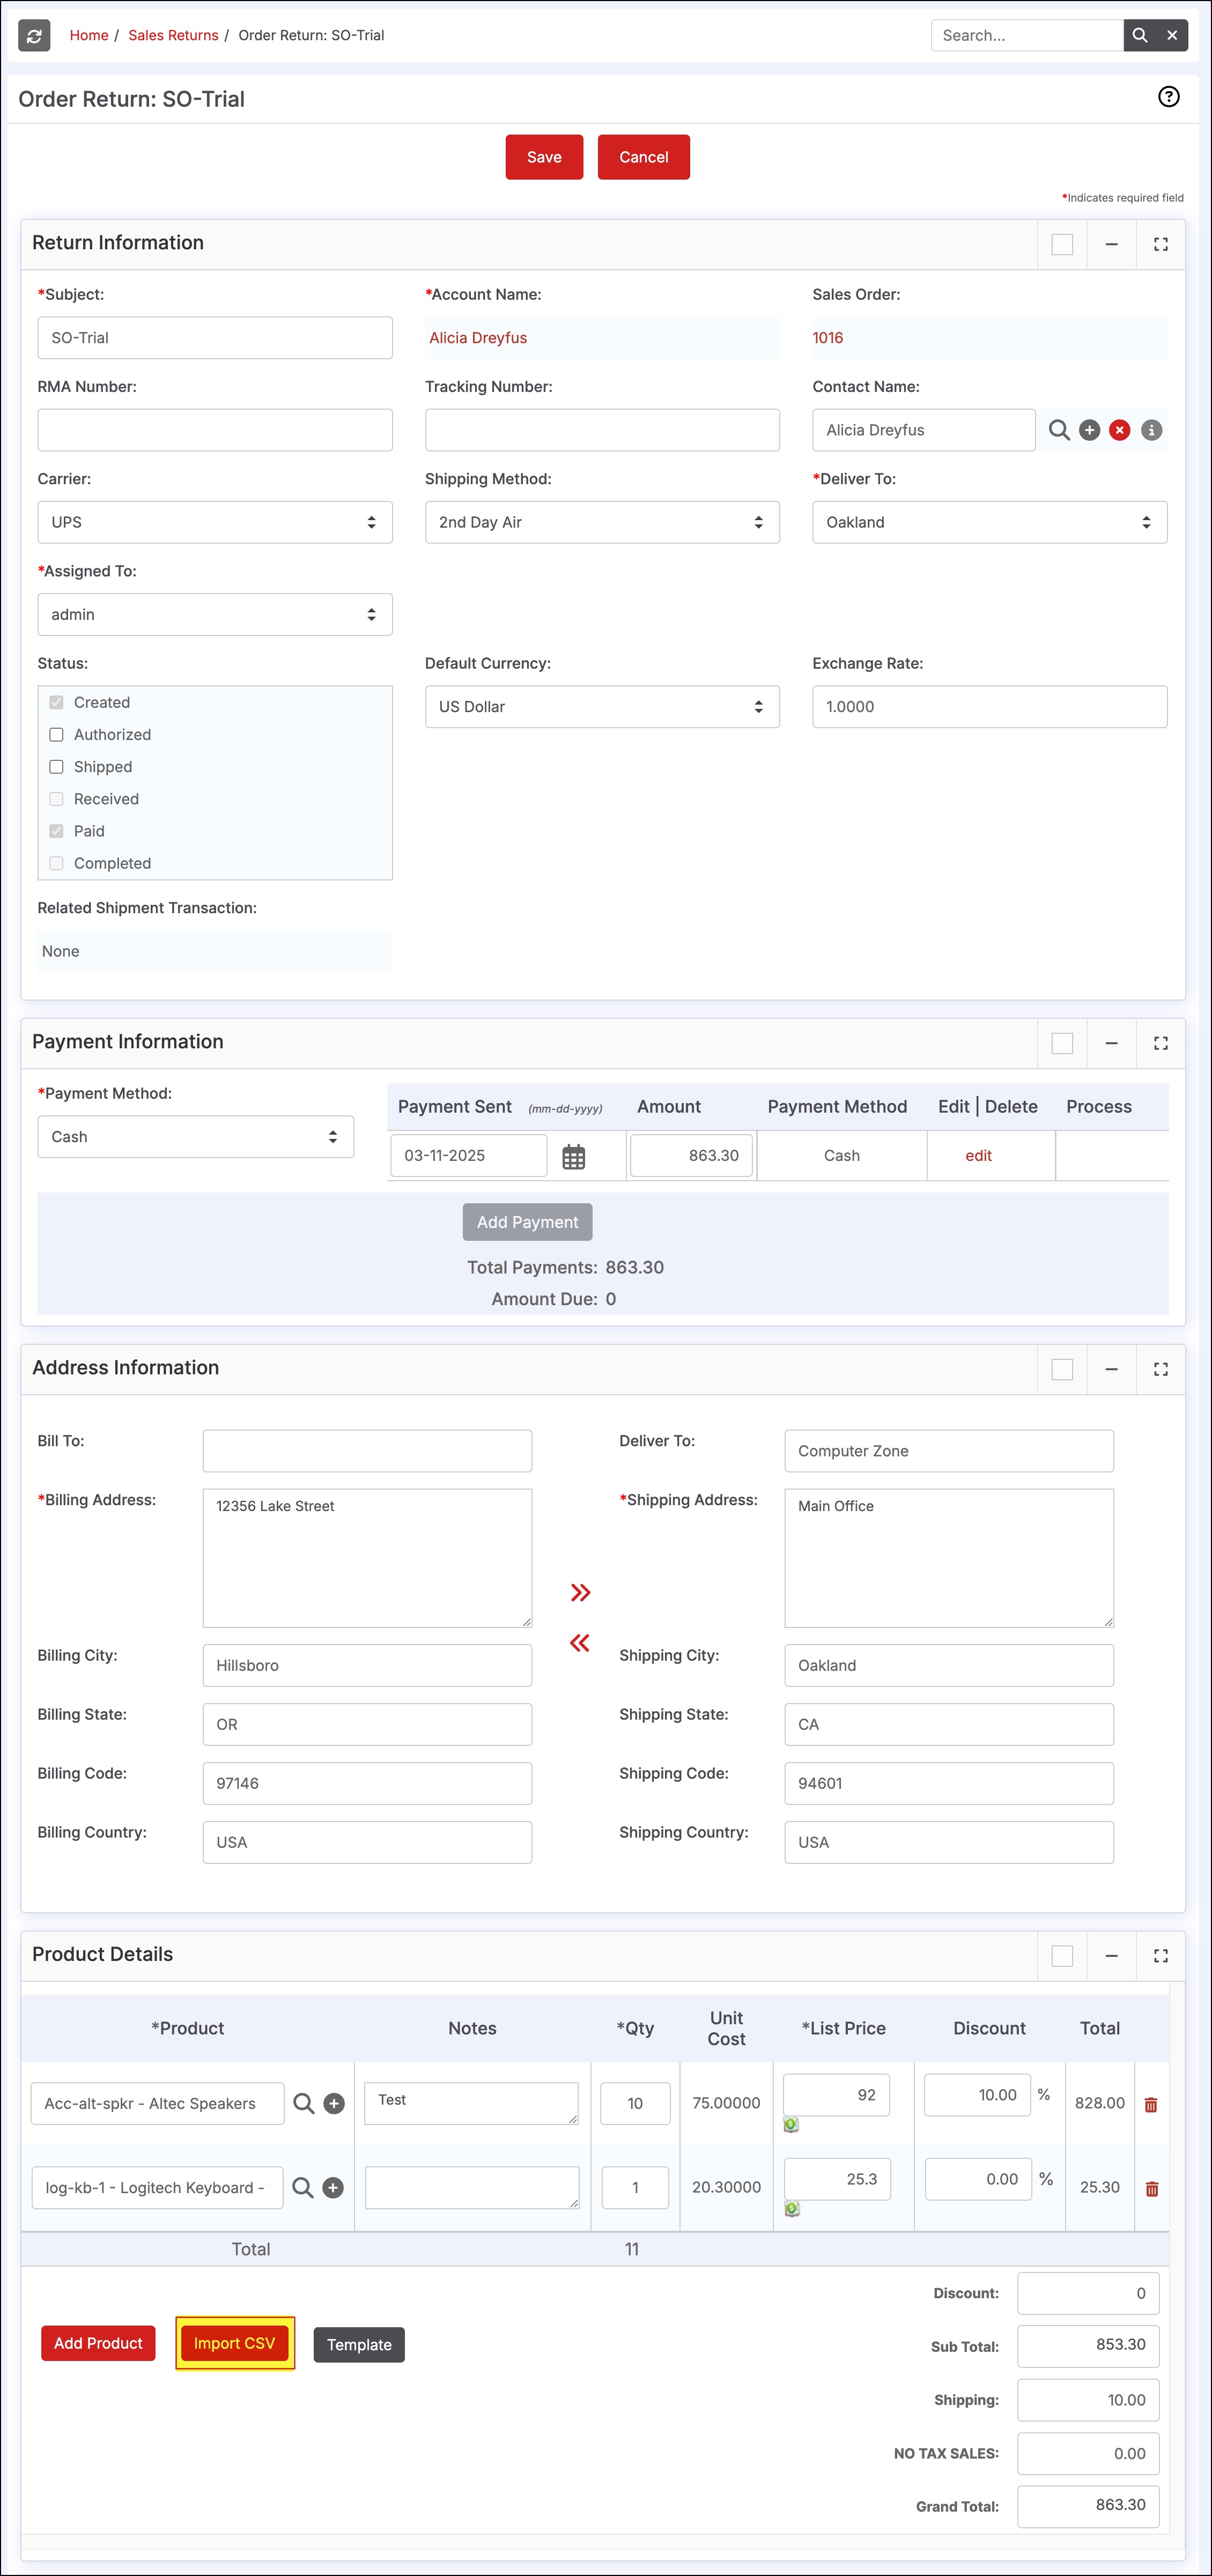
Task: Click the Tracking Number field
Action: tap(602, 430)
